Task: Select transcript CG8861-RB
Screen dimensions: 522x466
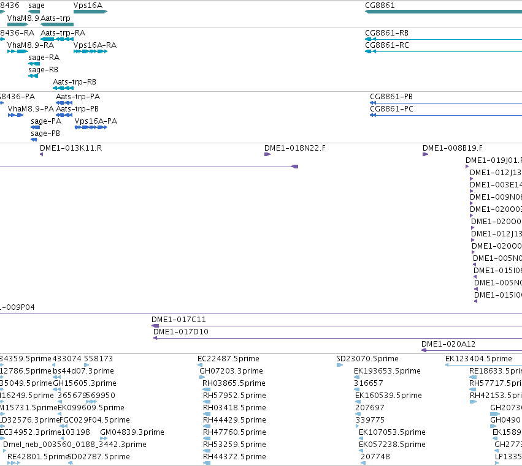Action: point(443,39)
